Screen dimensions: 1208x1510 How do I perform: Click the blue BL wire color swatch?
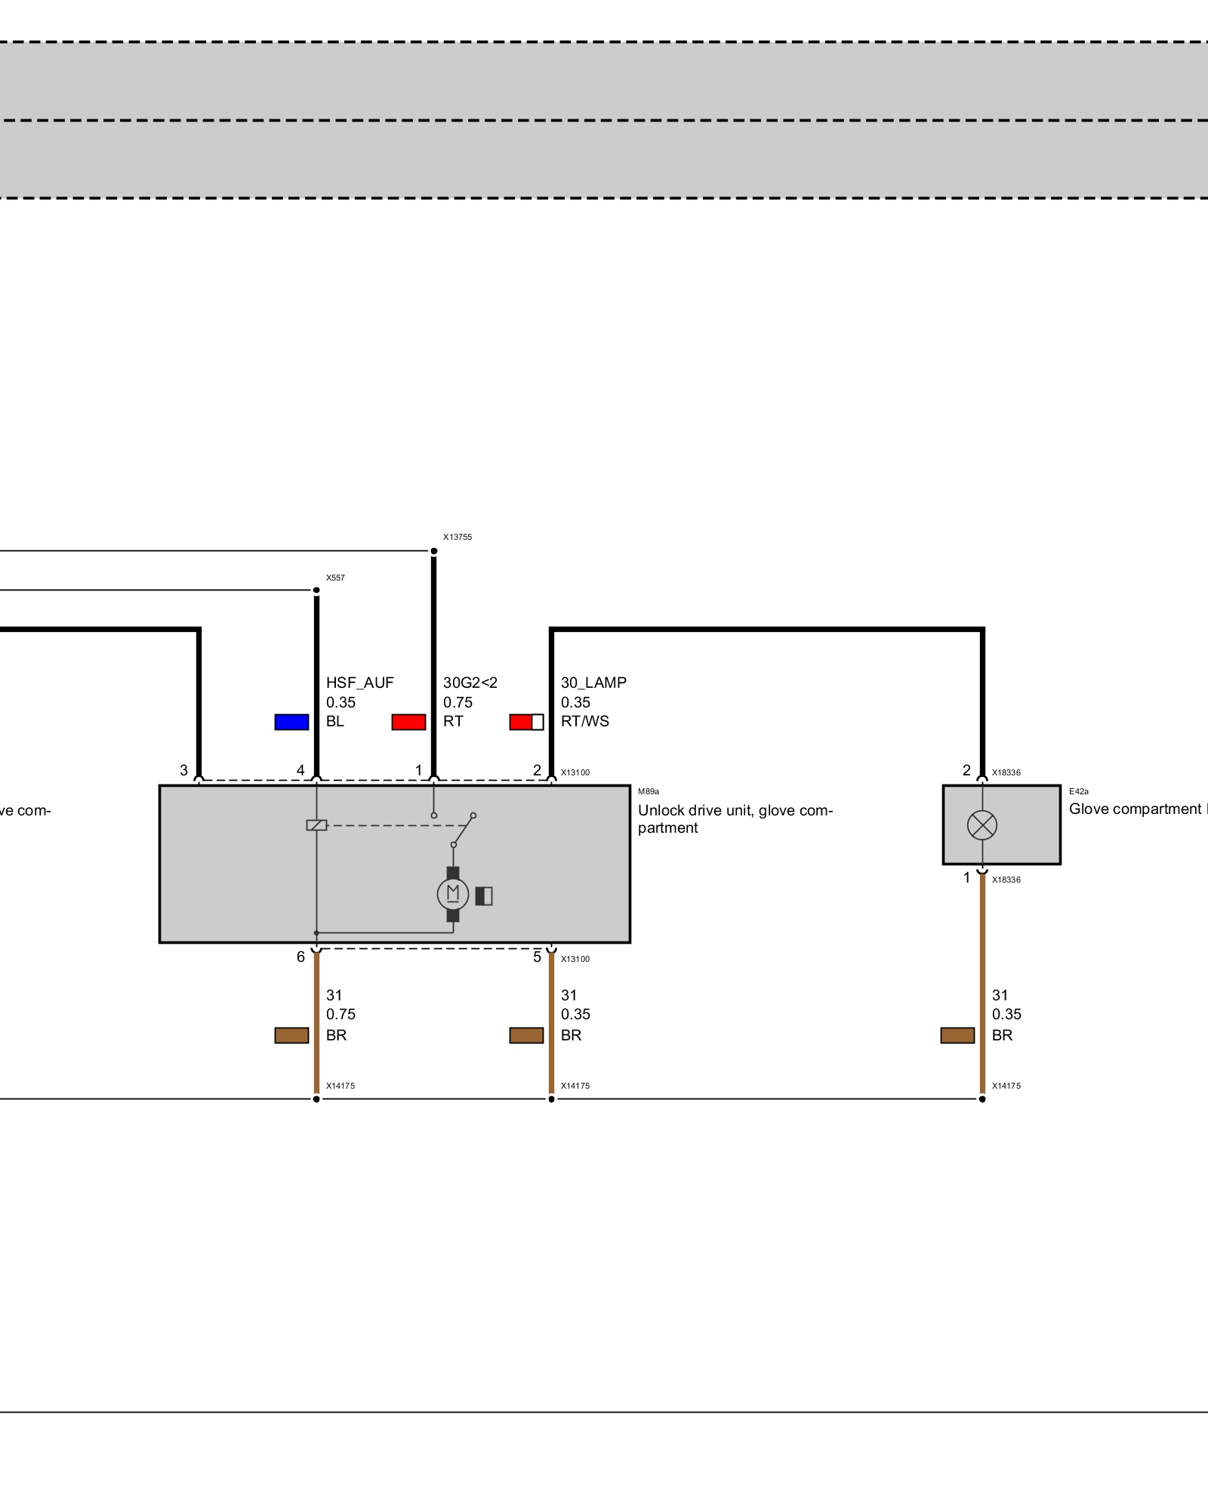[x=291, y=722]
